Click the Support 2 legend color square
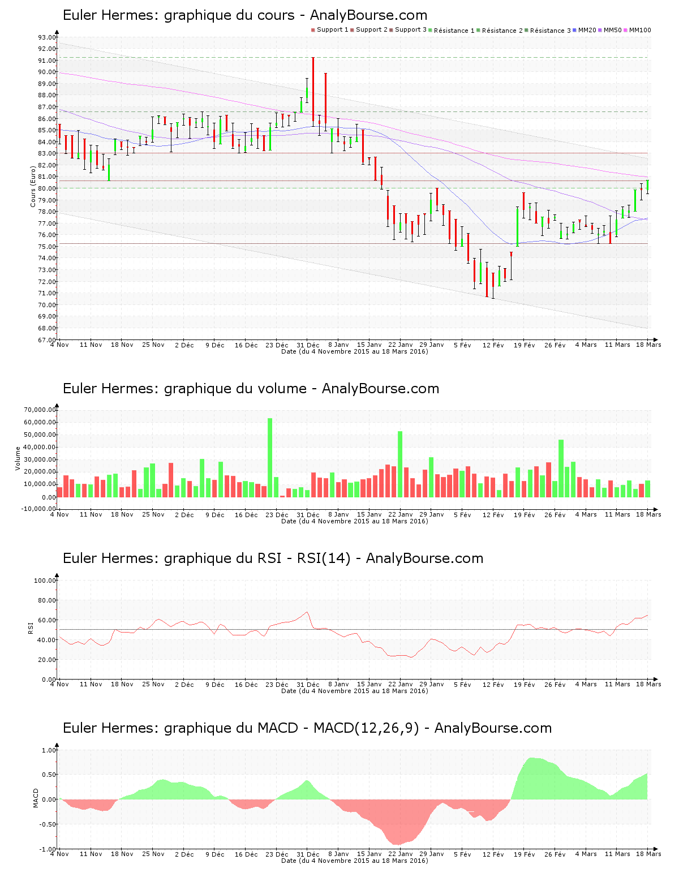 352,30
